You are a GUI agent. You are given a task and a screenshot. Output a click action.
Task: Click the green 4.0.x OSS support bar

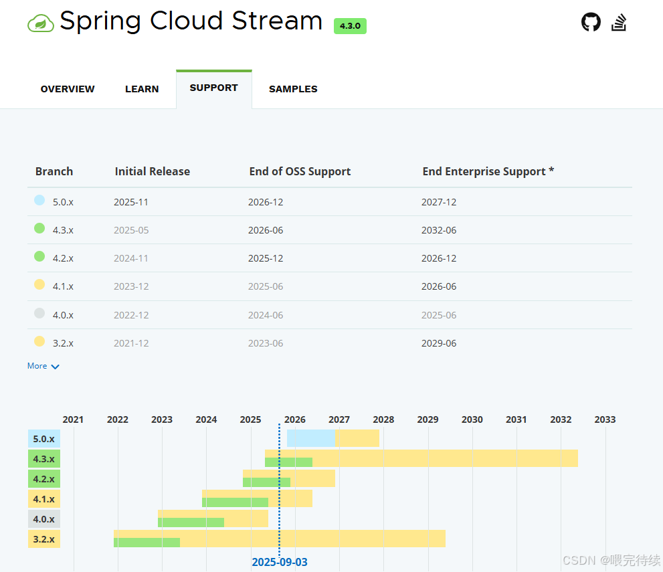(191, 522)
